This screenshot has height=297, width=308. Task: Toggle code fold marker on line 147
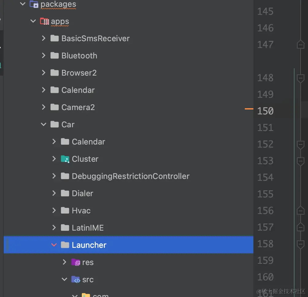(300, 45)
